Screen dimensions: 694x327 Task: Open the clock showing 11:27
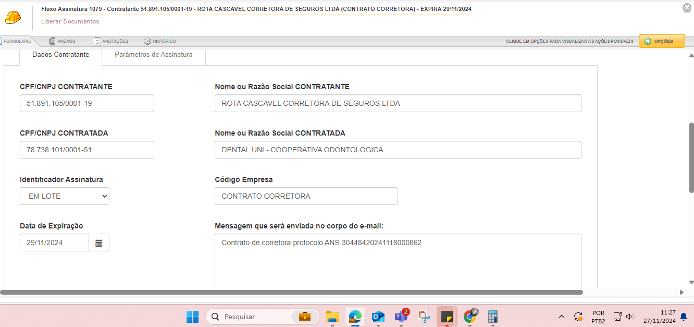(x=659, y=317)
